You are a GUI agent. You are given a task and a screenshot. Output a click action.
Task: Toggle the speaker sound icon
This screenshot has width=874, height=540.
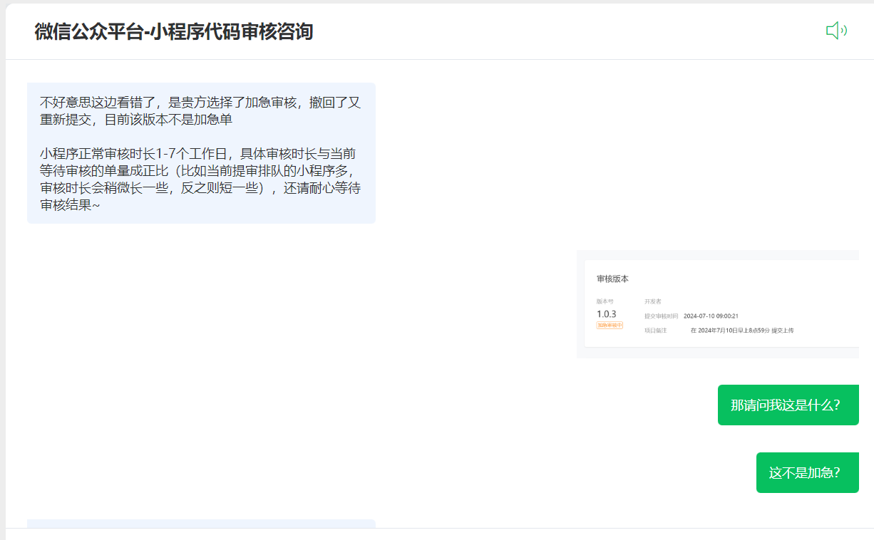pyautogui.click(x=836, y=31)
